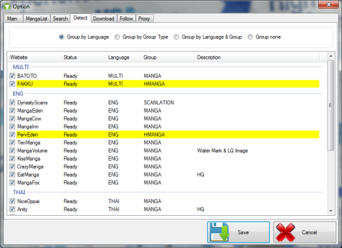Click the floppy disk Save icon
Viewport: 342px width, 248px height.
pos(219,232)
